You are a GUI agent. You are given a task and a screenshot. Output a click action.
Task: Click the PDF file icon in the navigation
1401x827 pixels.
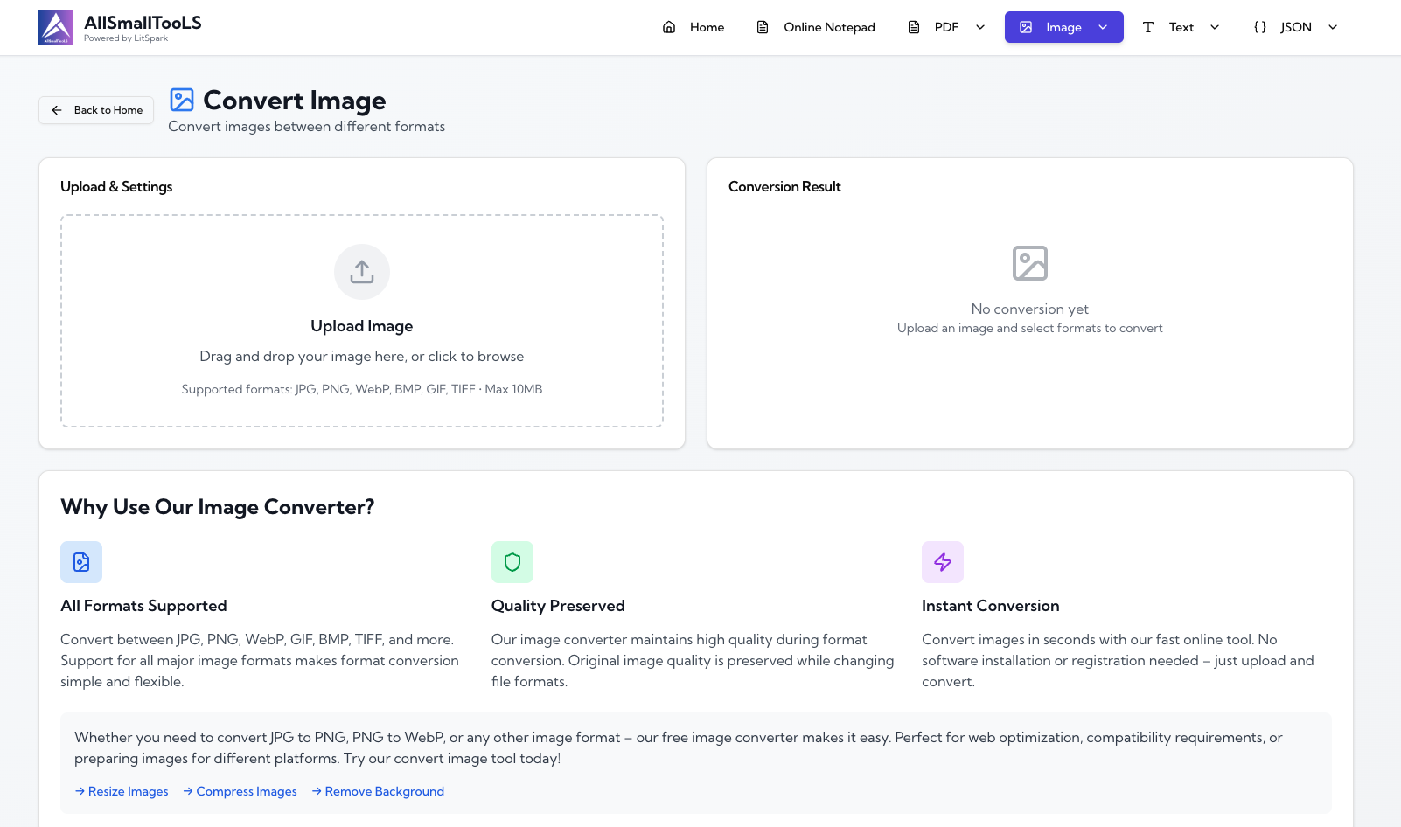[912, 27]
